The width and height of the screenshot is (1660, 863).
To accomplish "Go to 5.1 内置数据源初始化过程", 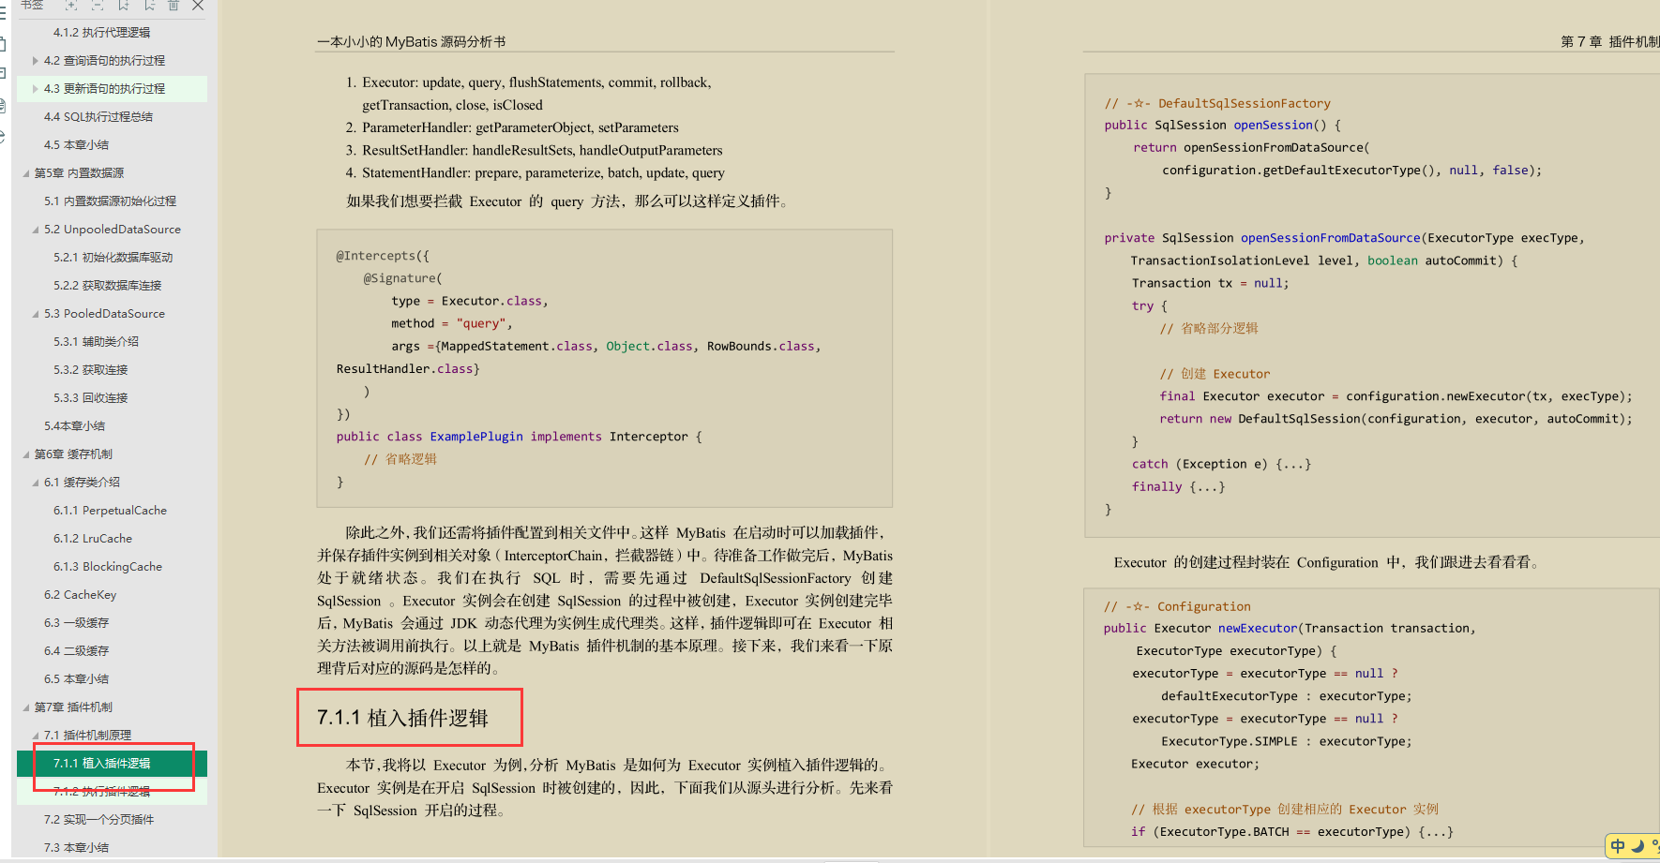I will coord(110,201).
